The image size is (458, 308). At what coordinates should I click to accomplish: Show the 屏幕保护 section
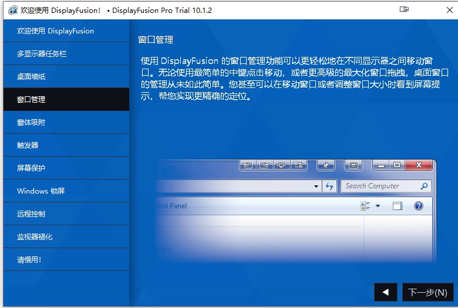(x=66, y=168)
